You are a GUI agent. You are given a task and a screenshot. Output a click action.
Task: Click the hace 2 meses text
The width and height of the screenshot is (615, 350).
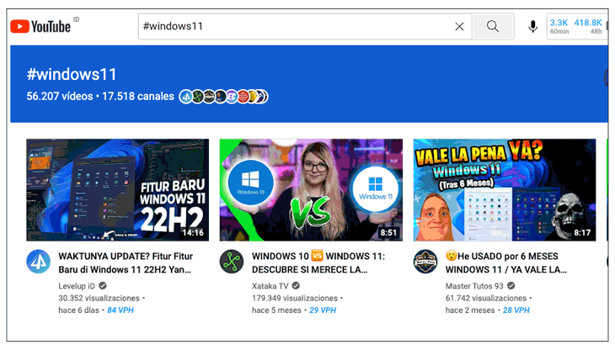[x=470, y=310]
